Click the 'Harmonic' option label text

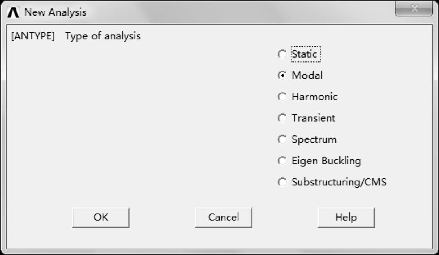pos(315,97)
